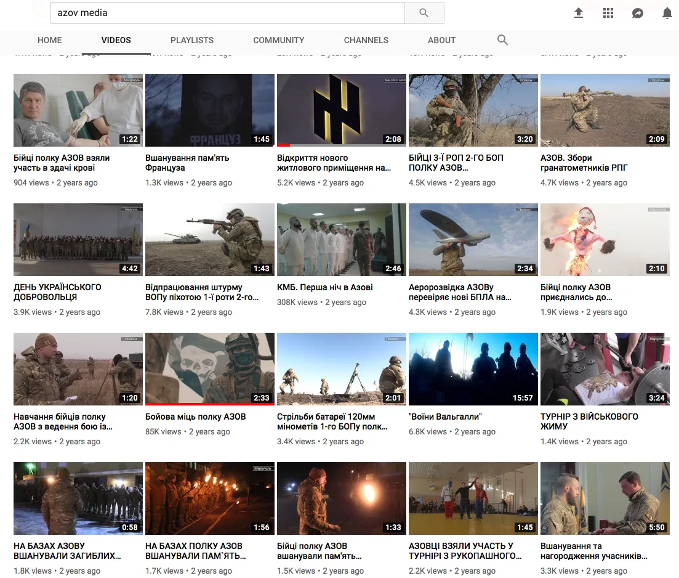Image resolution: width=679 pixels, height=578 pixels.
Task: Open 'НА БАЗАХ ПОЛКУ АЗОВ ВШАНУВАЛИ ПАМ`ЯТЬ' title
Action: pyautogui.click(x=195, y=551)
